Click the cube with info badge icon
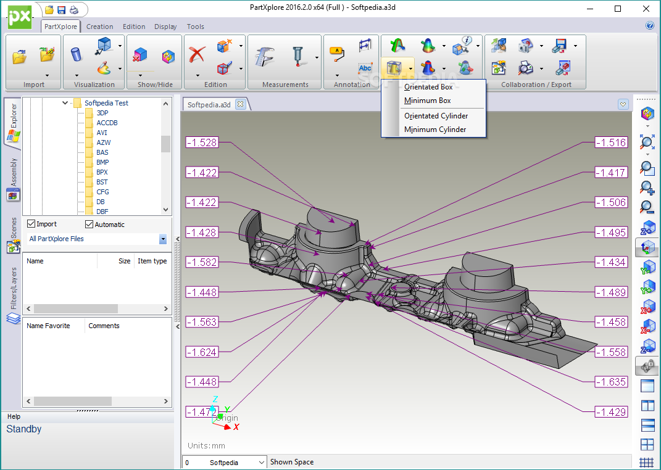Image resolution: width=661 pixels, height=470 pixels. (x=462, y=45)
